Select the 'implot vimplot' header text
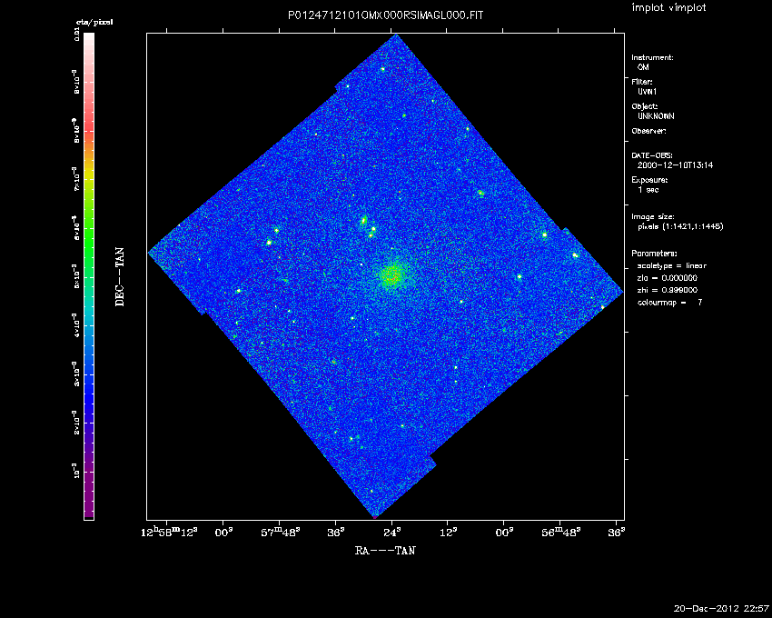The height and width of the screenshot is (618, 772). click(669, 7)
